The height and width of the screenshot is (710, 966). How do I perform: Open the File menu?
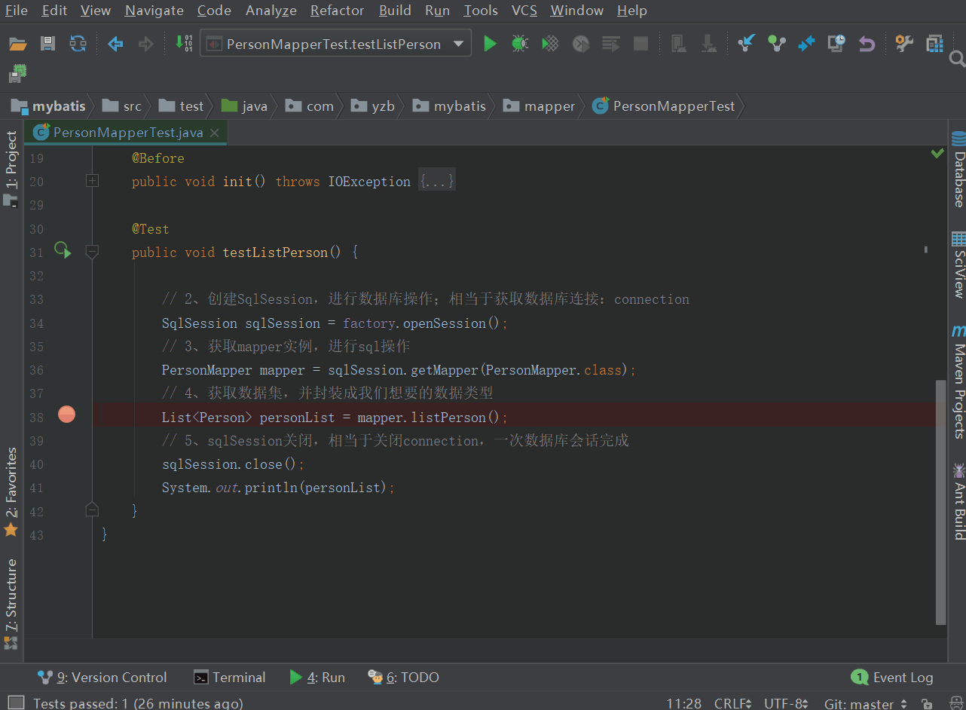(x=17, y=11)
